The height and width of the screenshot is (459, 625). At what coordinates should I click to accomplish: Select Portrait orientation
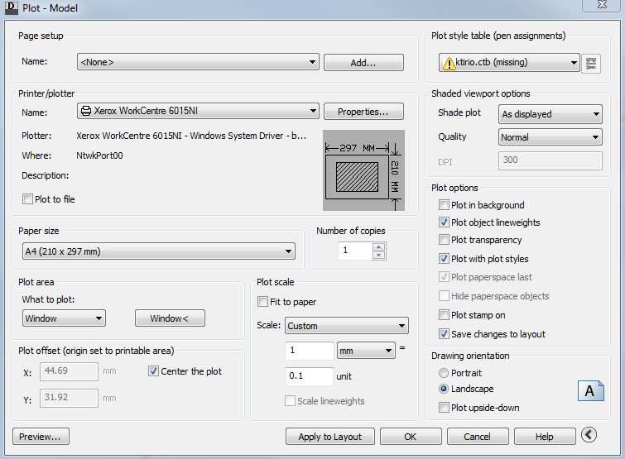click(x=443, y=373)
